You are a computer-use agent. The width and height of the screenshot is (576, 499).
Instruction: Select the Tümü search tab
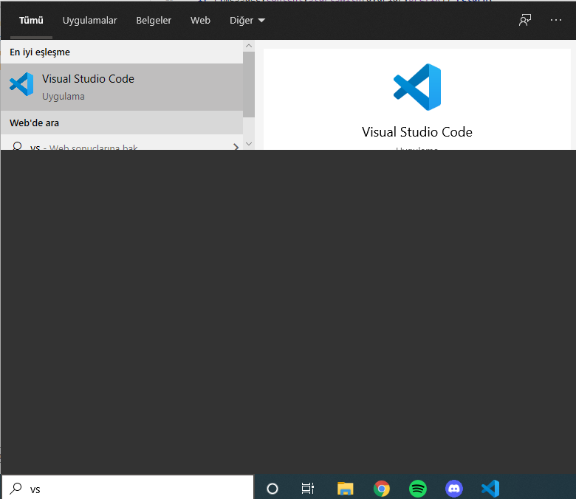tap(31, 21)
